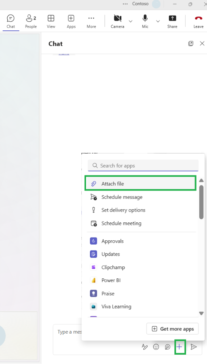Click the link in the chat message

coord(64,54)
